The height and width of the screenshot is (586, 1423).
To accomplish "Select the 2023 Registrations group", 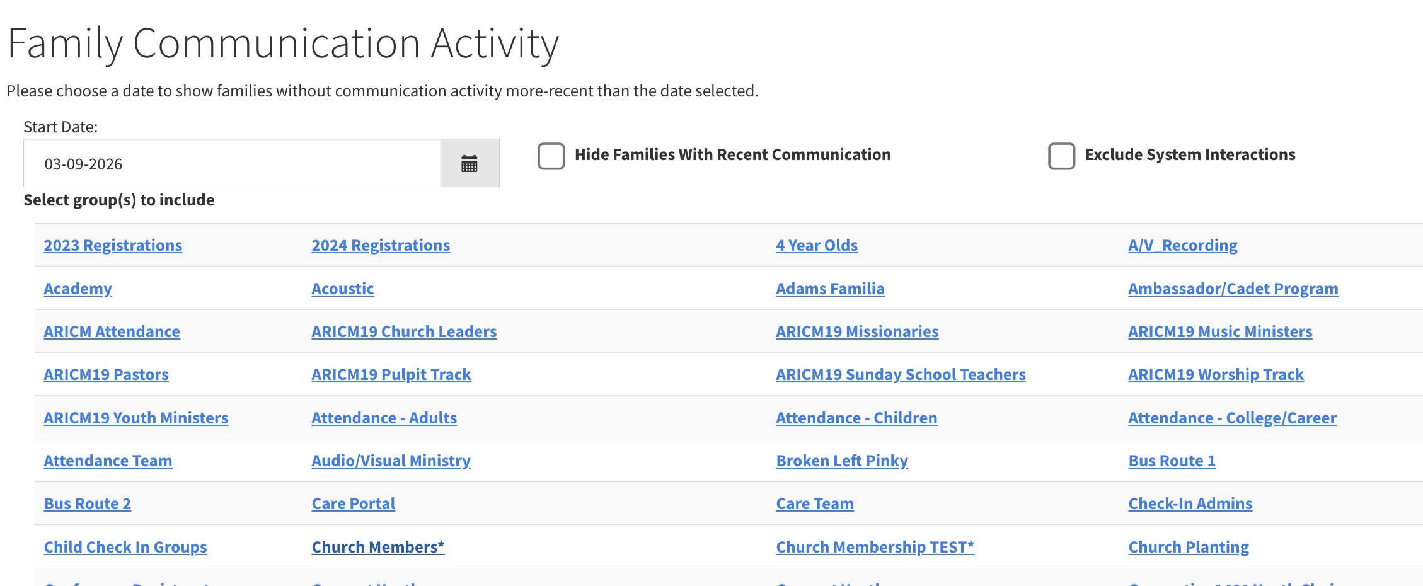I will point(113,246).
